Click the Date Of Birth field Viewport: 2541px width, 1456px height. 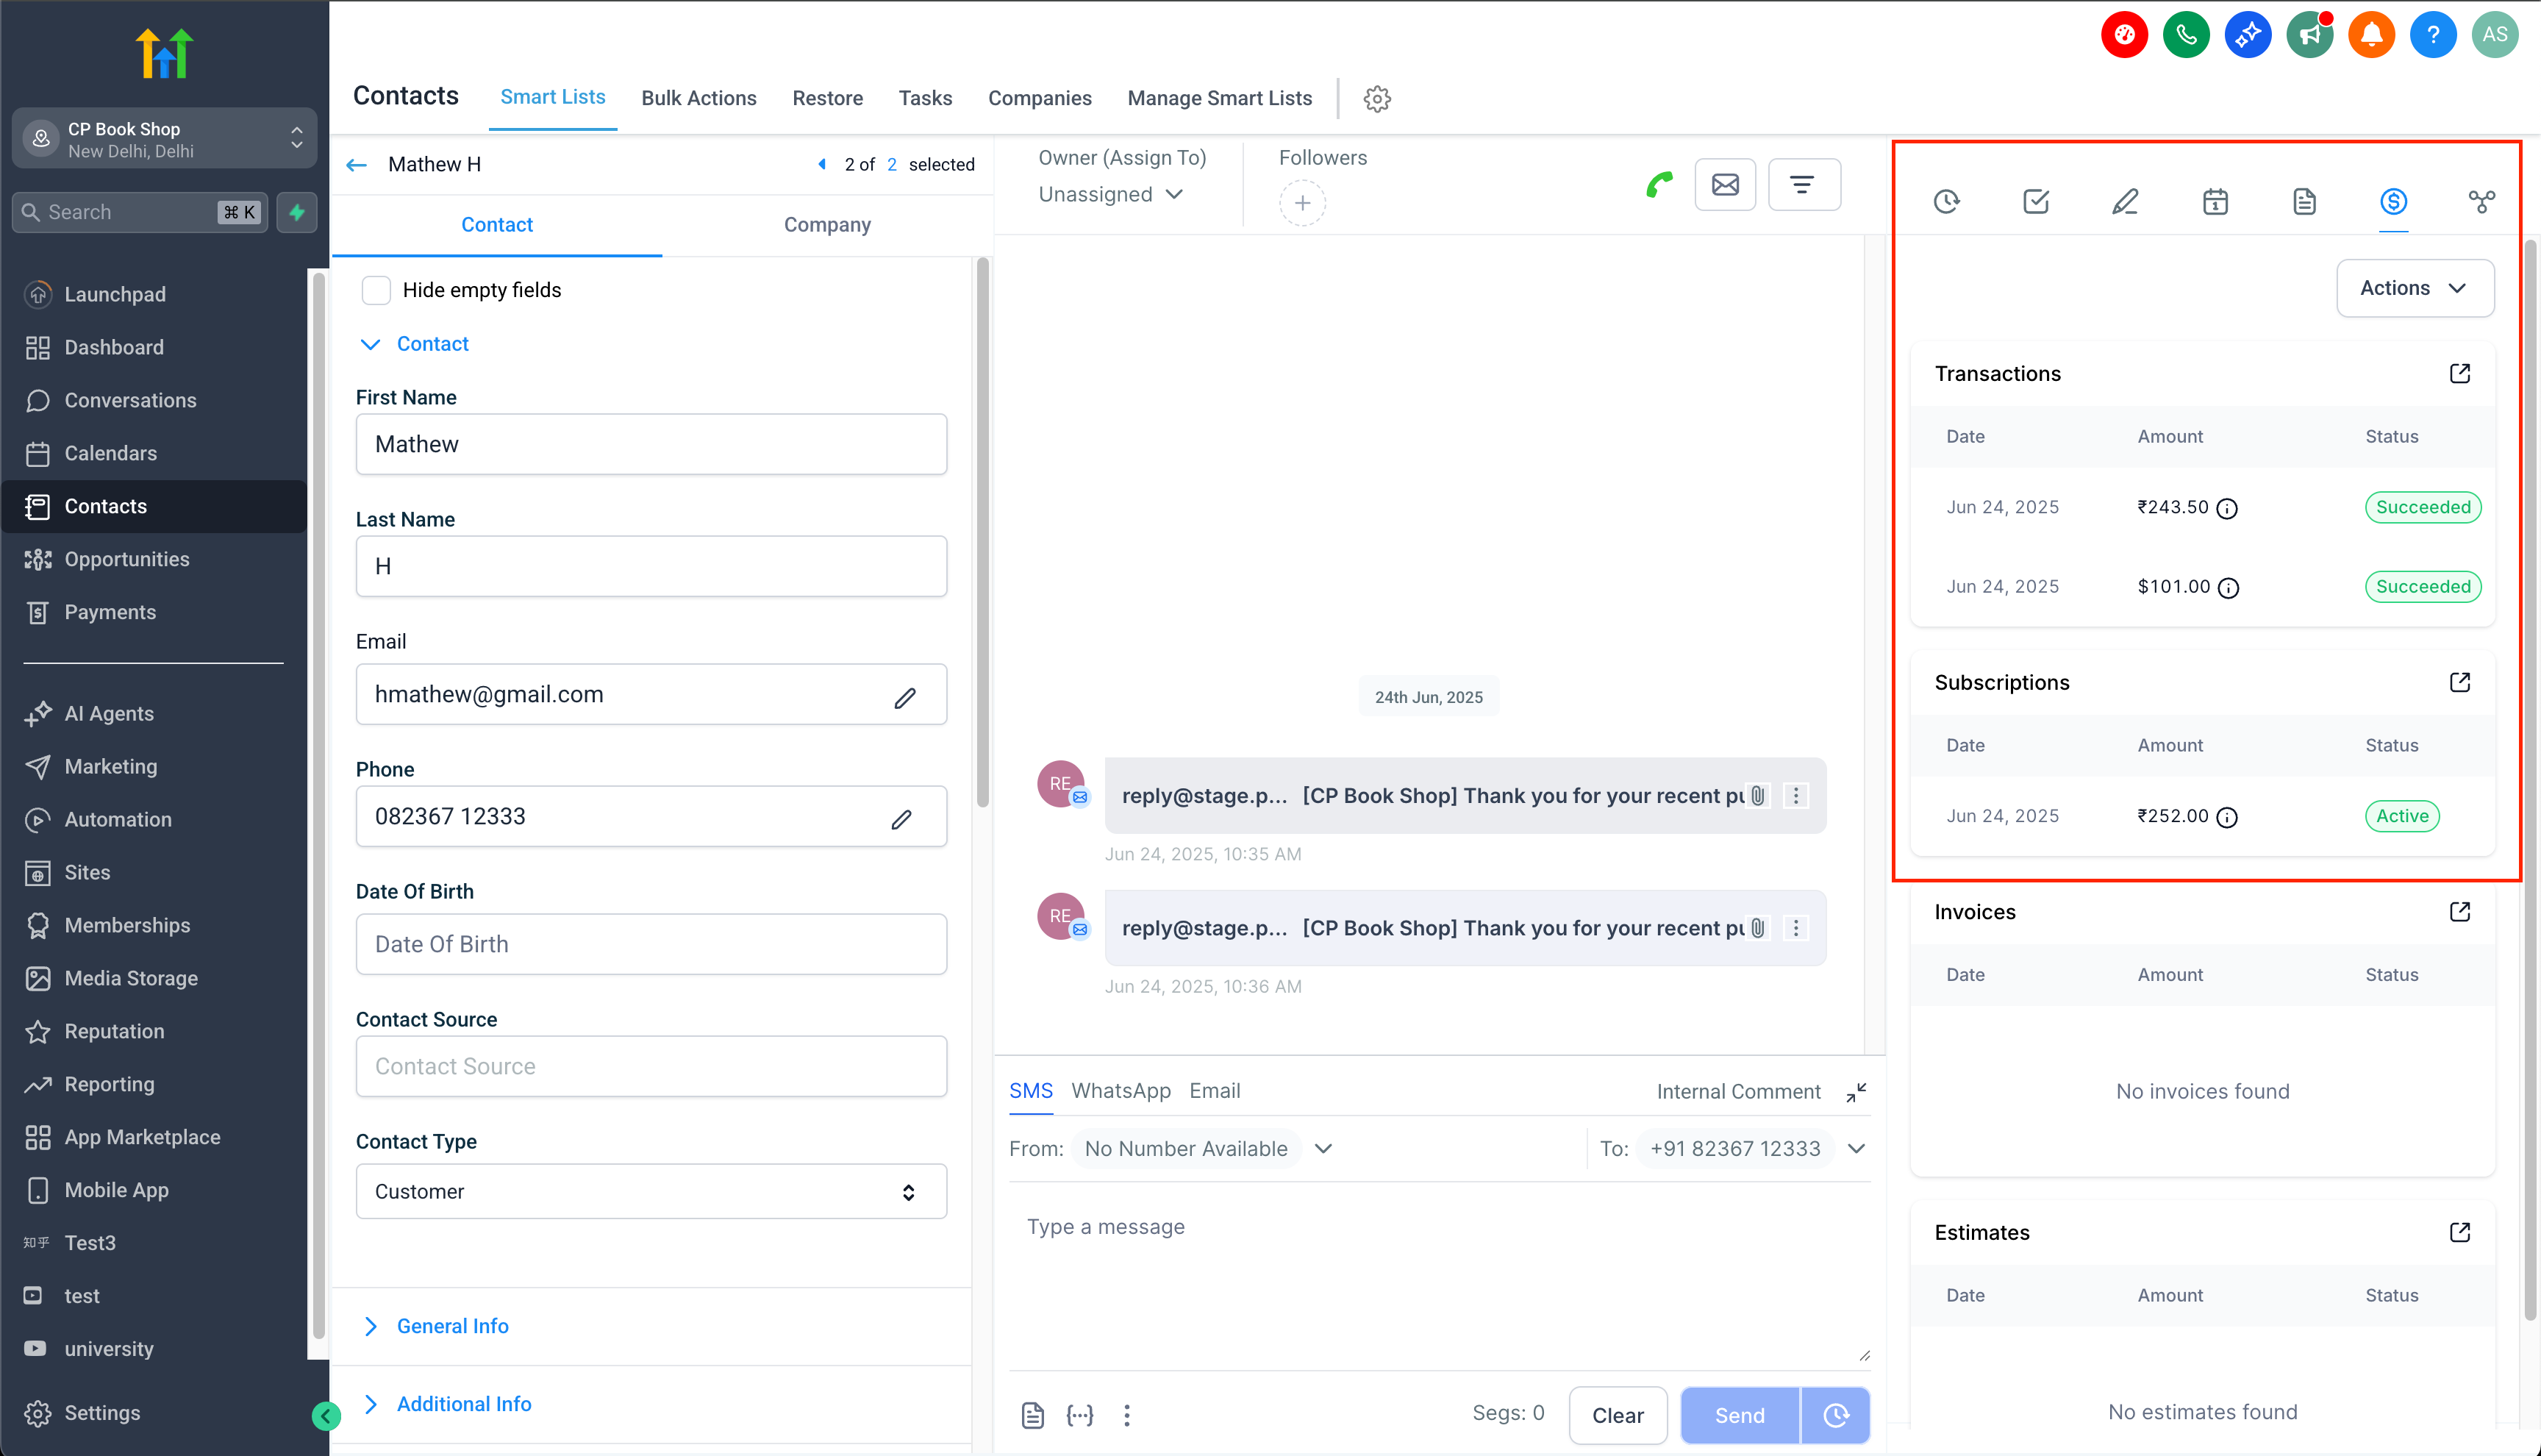pyautogui.click(x=651, y=944)
